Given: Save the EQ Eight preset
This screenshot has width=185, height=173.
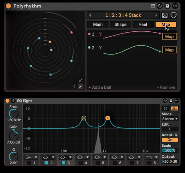Looking at the screenshot, I should [171, 101].
